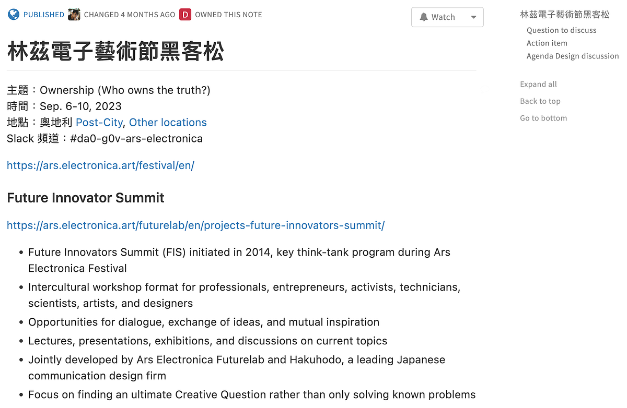Open the Watch dropdown arrow
The height and width of the screenshot is (408, 627).
click(x=473, y=17)
